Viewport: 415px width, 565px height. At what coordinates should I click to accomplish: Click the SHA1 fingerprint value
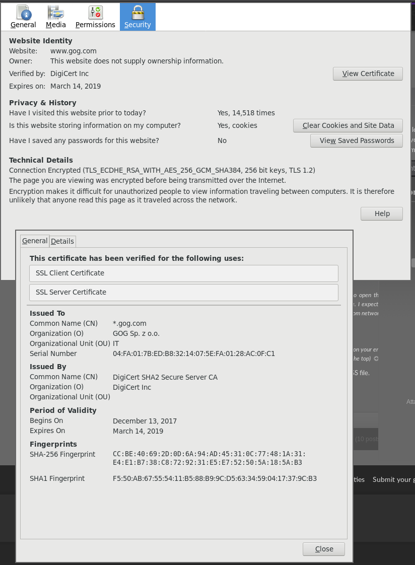point(215,478)
